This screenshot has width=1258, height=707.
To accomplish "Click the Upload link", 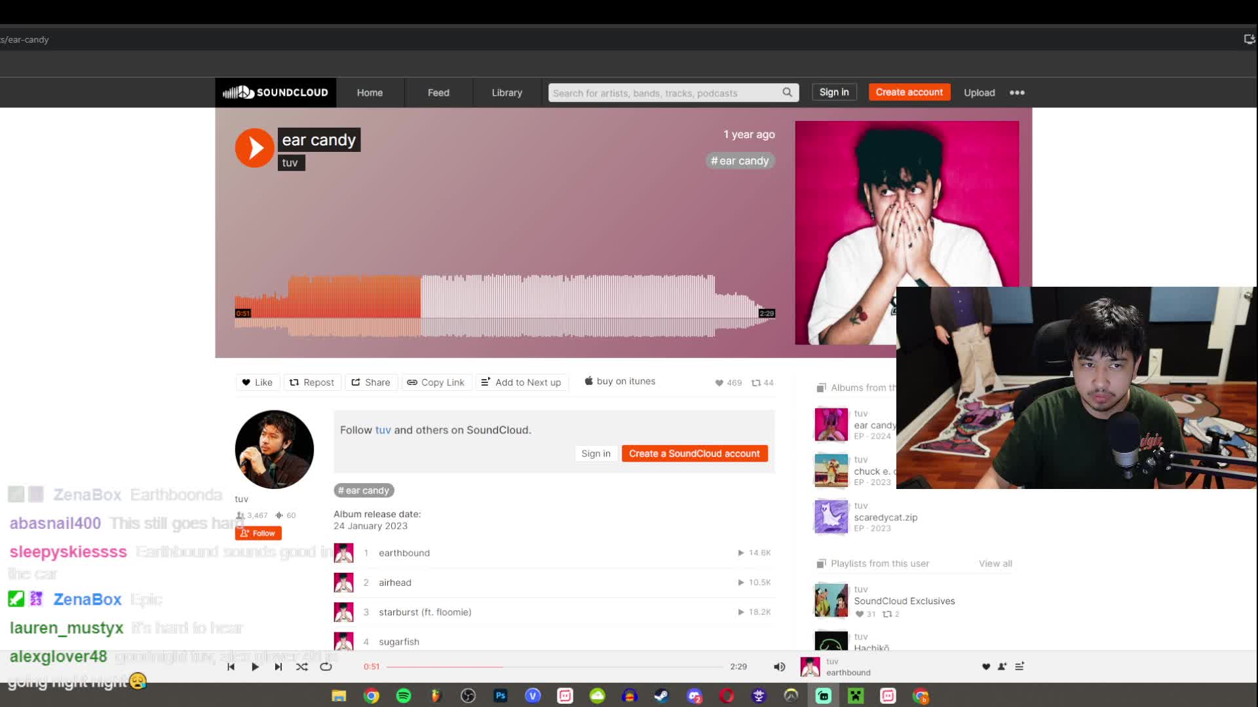I will pos(979,92).
